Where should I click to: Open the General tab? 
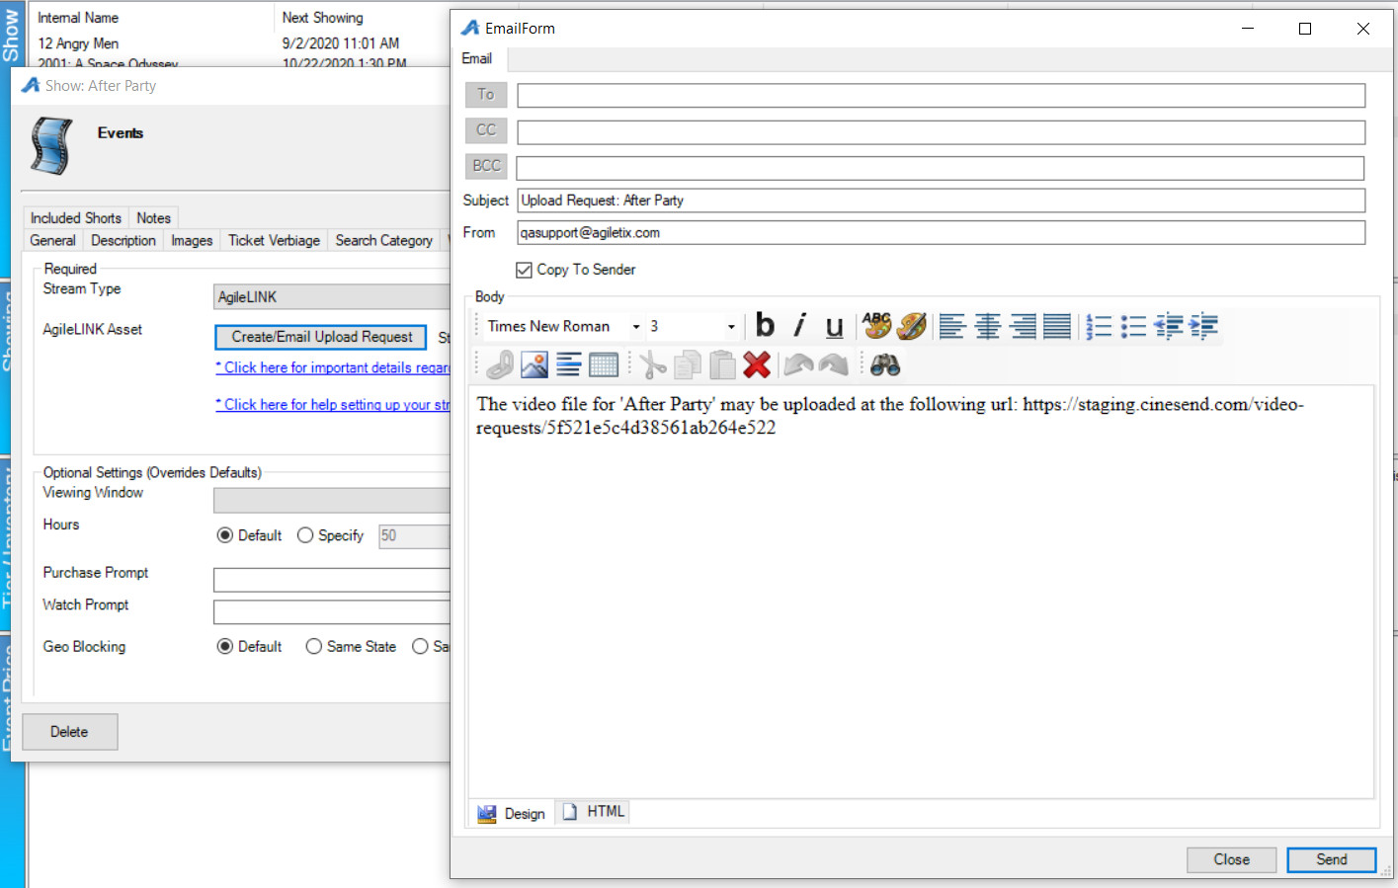pos(53,241)
